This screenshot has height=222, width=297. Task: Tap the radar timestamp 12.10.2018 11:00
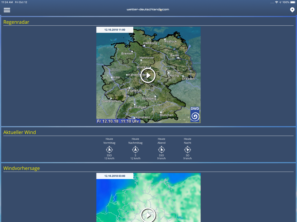click(115, 30)
